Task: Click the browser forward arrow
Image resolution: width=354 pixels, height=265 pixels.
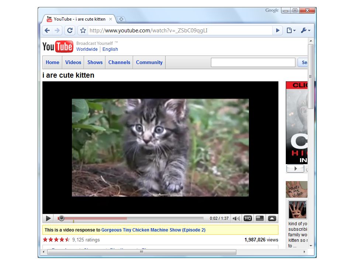Action: point(57,31)
